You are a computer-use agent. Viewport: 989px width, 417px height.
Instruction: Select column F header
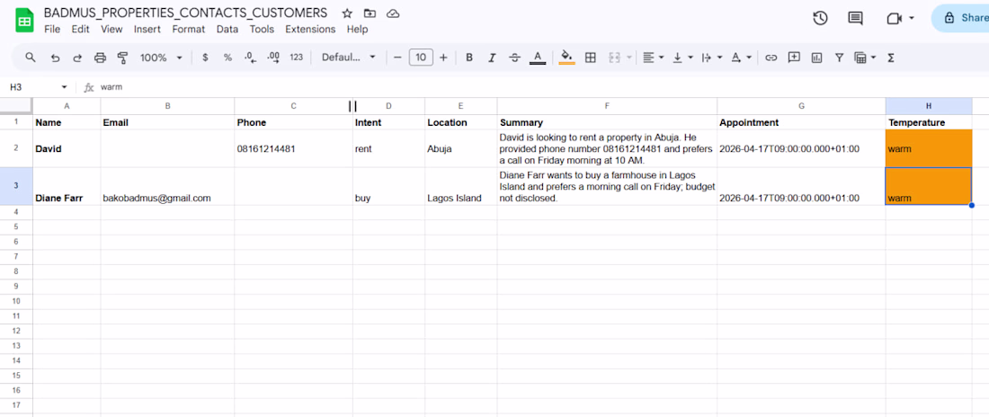coord(607,106)
